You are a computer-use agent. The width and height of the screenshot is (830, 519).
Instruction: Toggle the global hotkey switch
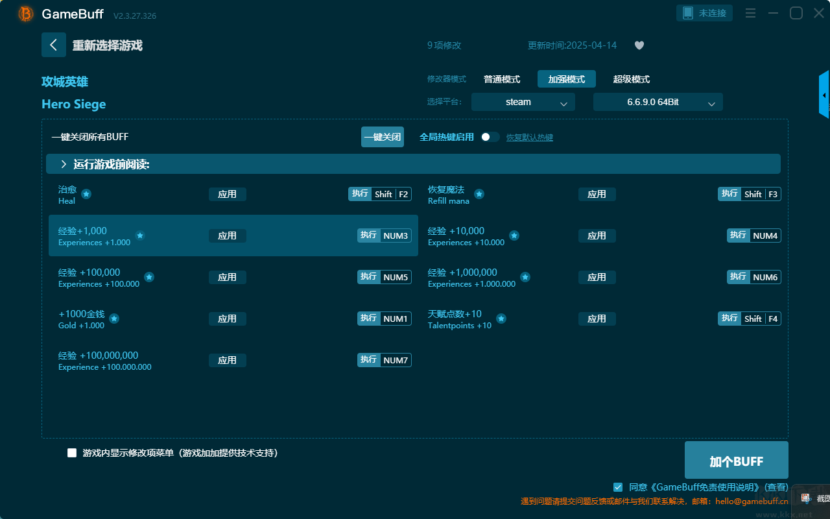coord(490,137)
